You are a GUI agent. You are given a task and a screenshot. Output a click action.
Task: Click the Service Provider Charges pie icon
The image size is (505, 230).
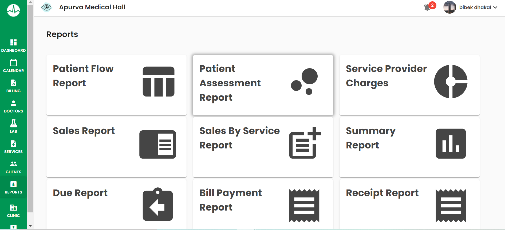pyautogui.click(x=451, y=82)
